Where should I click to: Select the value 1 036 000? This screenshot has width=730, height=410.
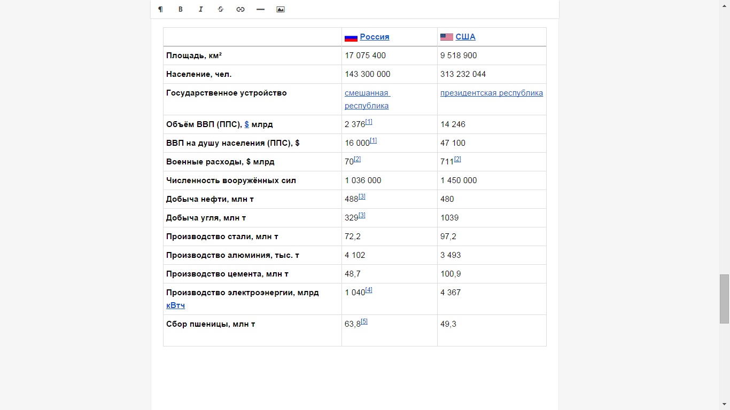tap(363, 180)
